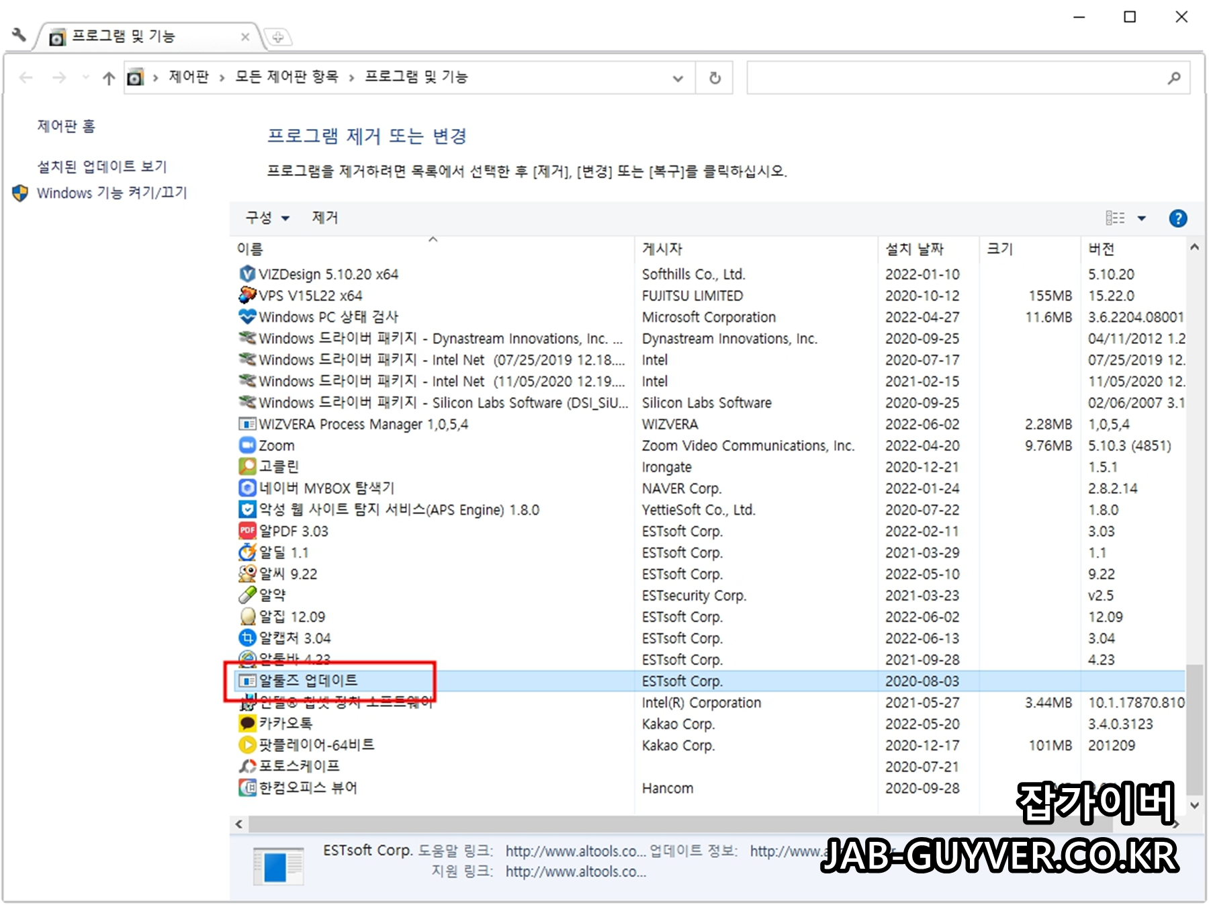Screen dimensions: 1209x905
Task: Select the Intel Net (07/25/2019 12.18 driver row
Action: click(x=708, y=359)
